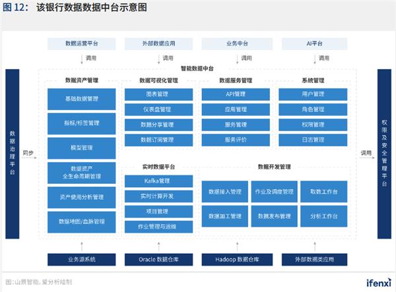Open 指标/标签管理 block

[x=82, y=123]
